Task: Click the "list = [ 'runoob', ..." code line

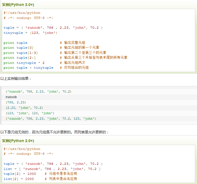Action: (52, 169)
